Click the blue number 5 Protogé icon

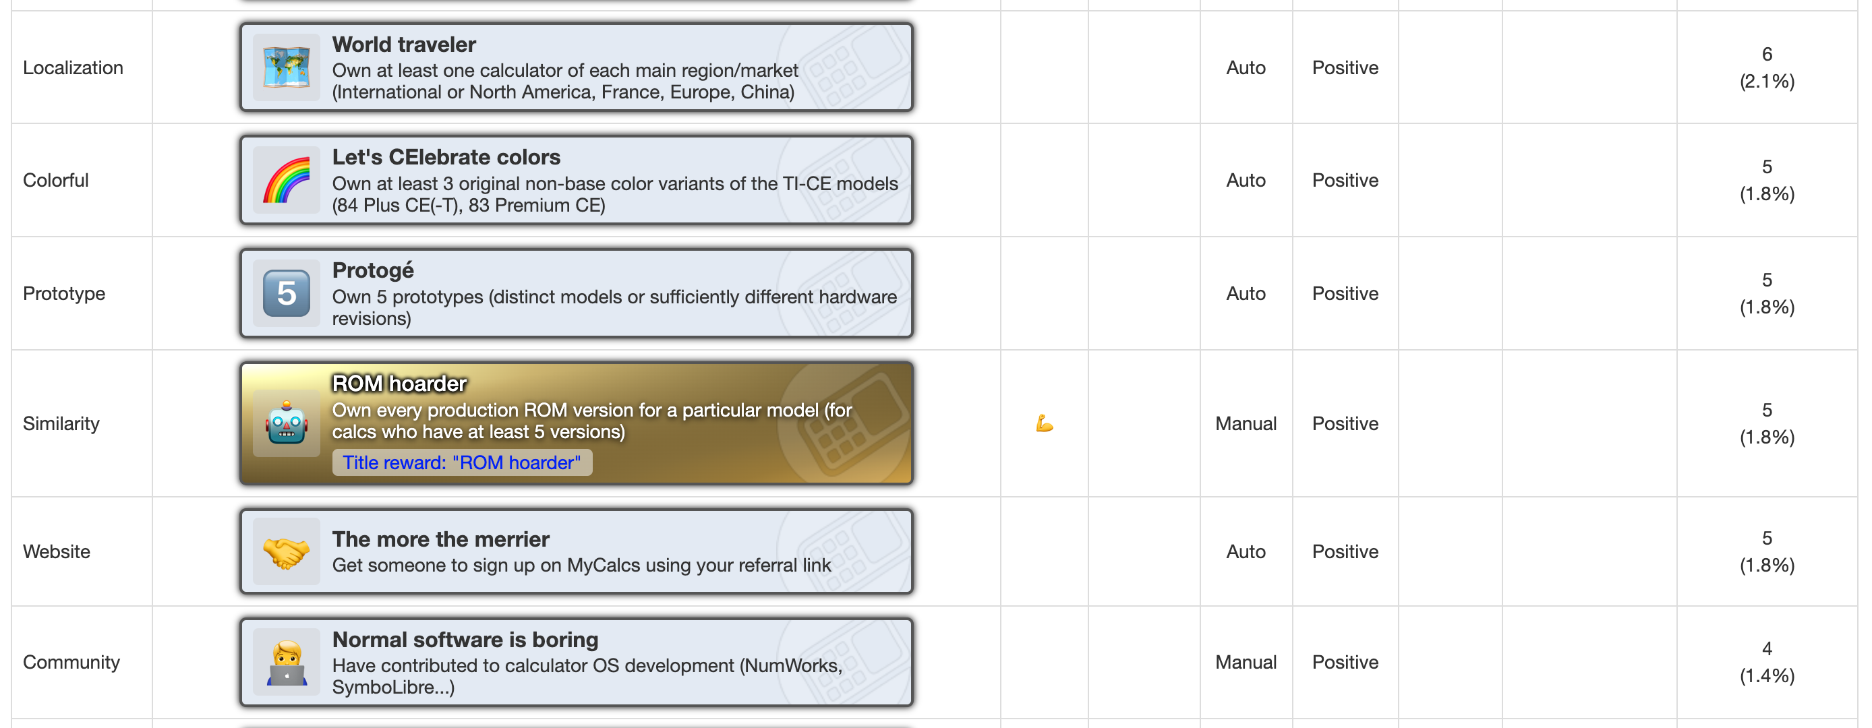coord(287,293)
